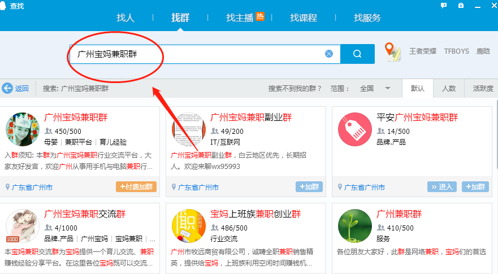
Task: Open group title 广州宝妈兼职交流群
Action: coord(85,214)
